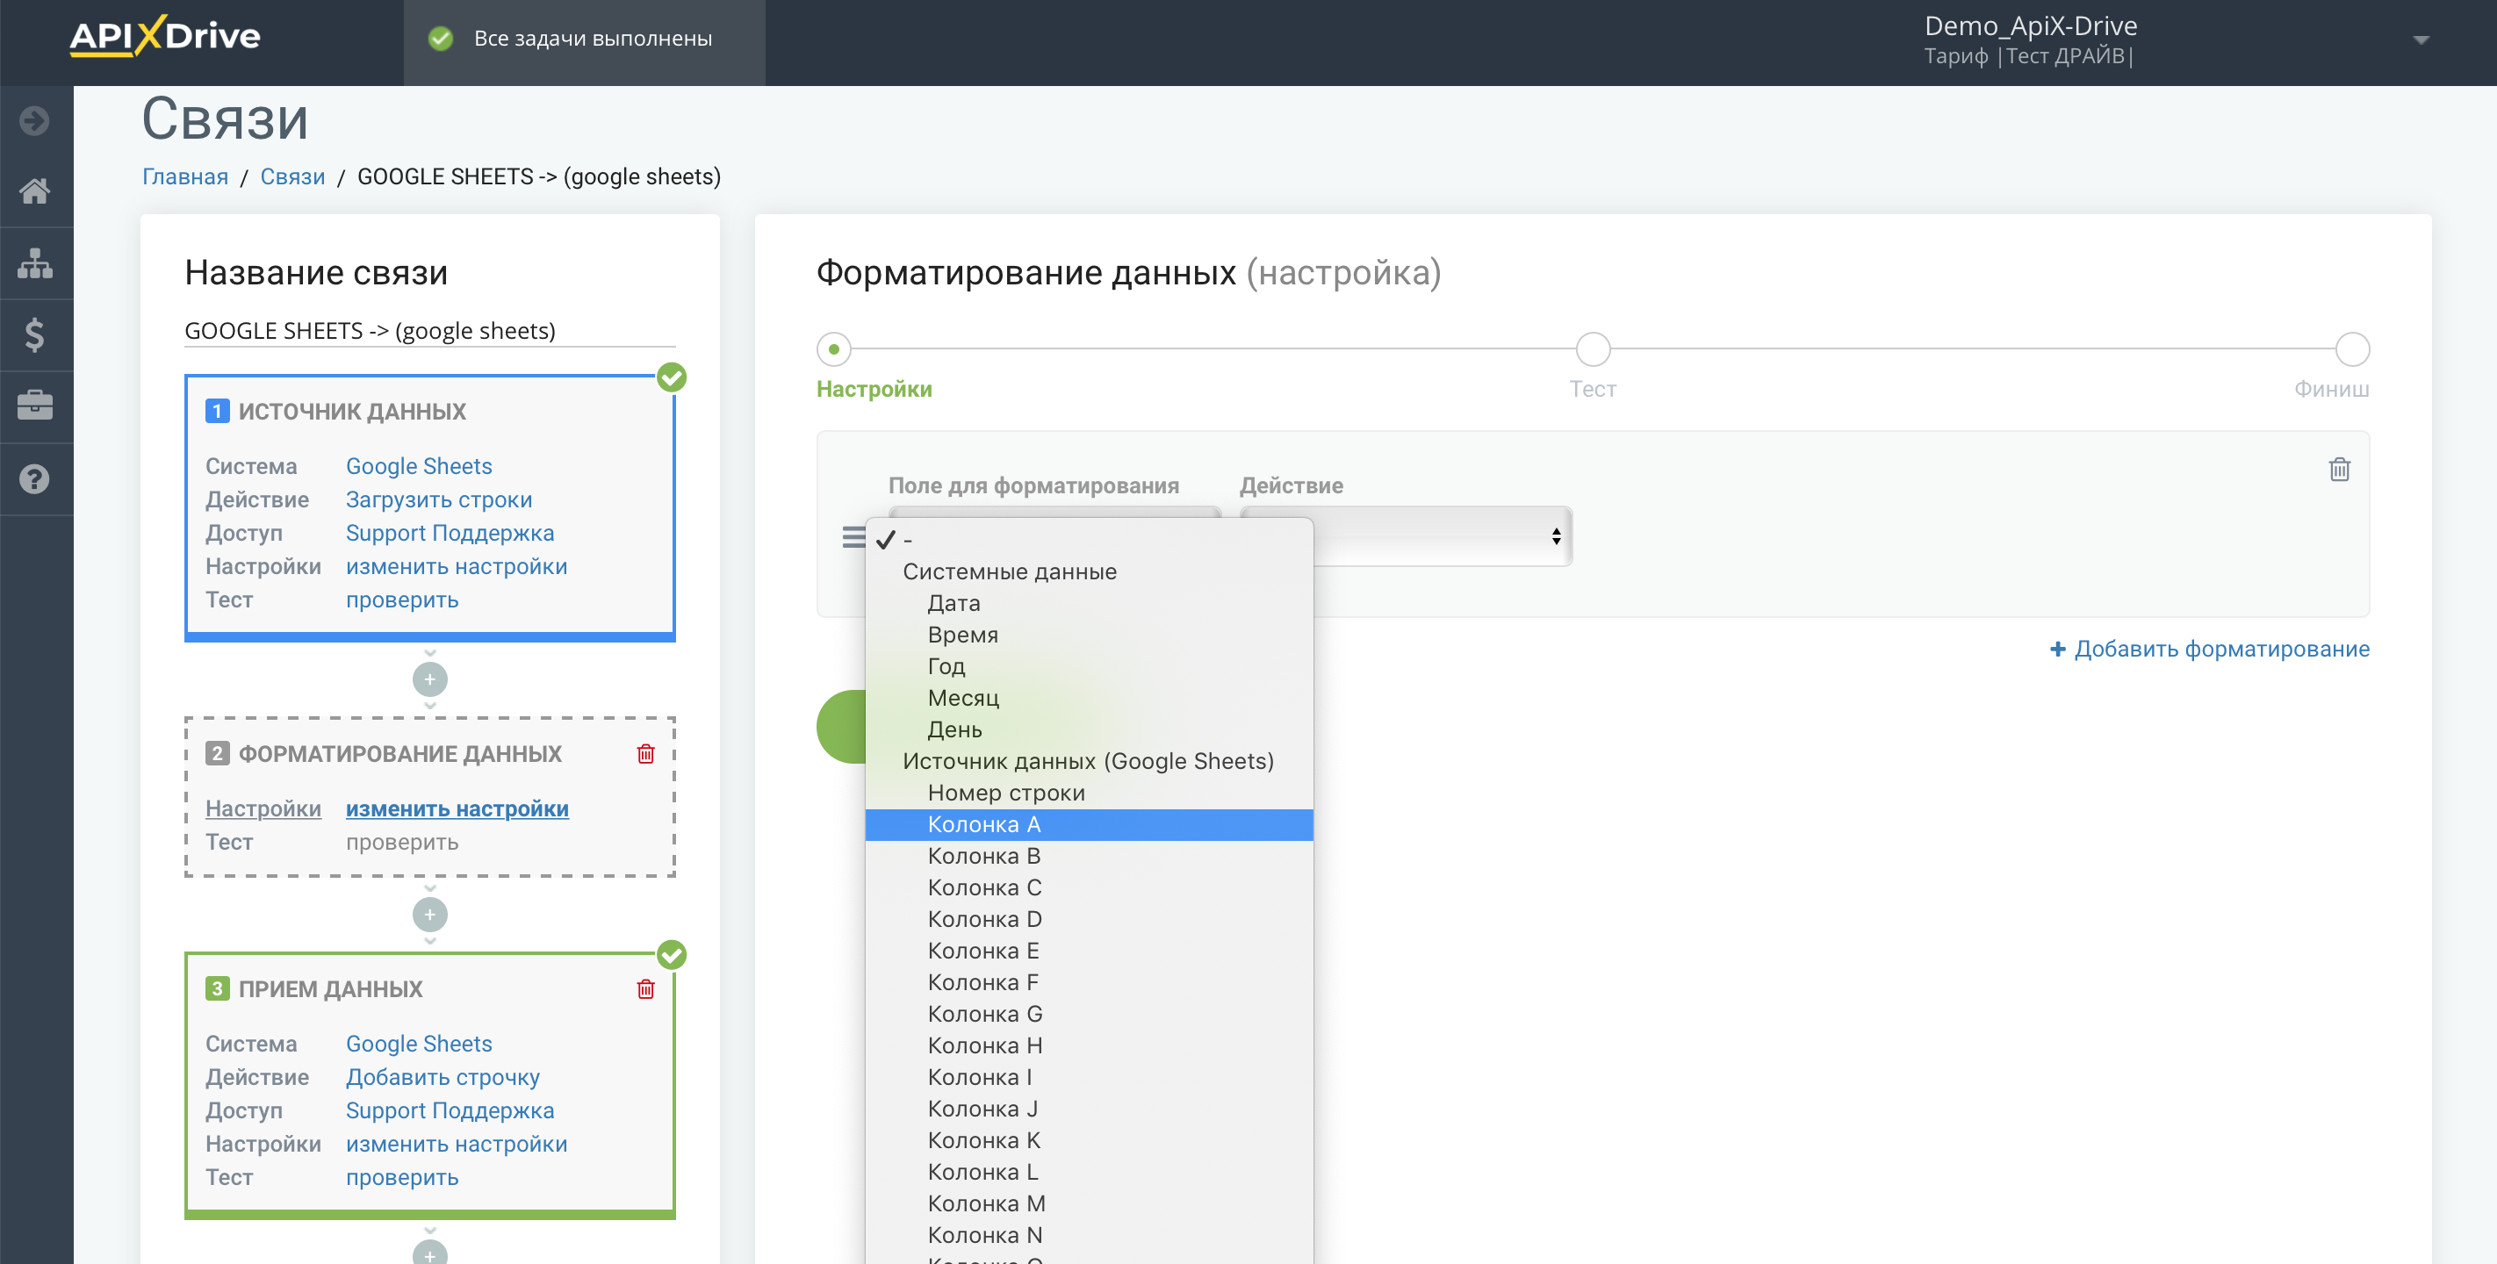Open the account dropdown arrow
Image resolution: width=2497 pixels, height=1264 pixels.
[2421, 39]
